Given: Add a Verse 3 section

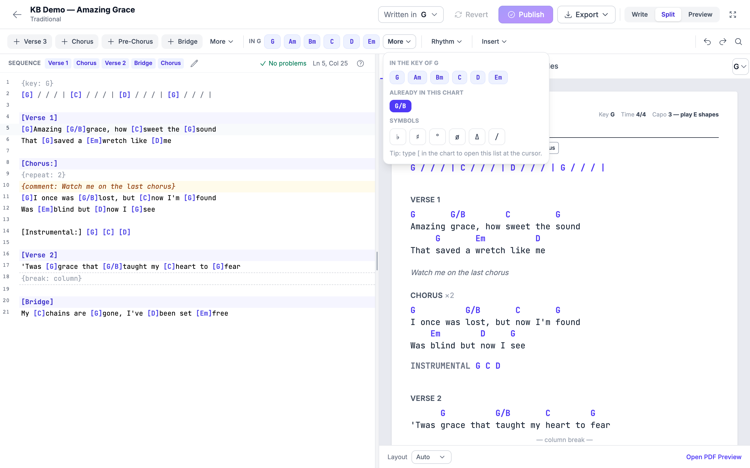Looking at the screenshot, I should tap(30, 42).
